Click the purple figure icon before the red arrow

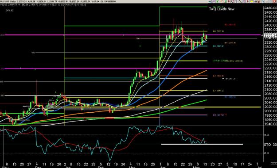pyautogui.click(x=244, y=1)
